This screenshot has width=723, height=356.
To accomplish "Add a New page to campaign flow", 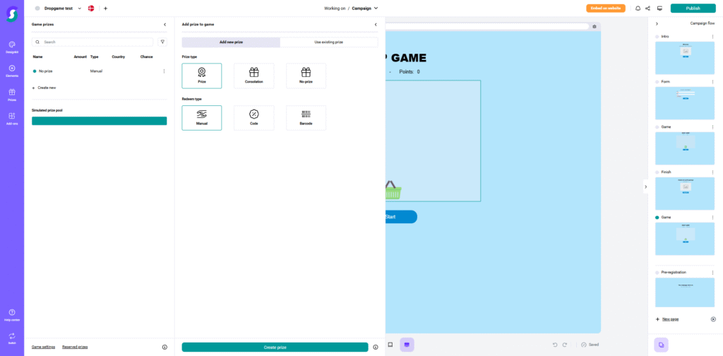I will (667, 319).
